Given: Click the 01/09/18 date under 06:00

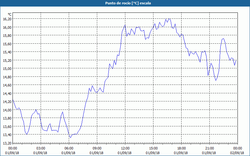Looking at the screenshot, I should click(x=68, y=153).
